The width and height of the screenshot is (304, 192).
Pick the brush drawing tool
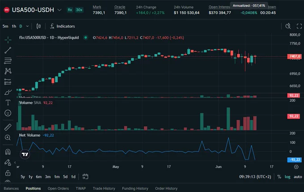(8, 92)
